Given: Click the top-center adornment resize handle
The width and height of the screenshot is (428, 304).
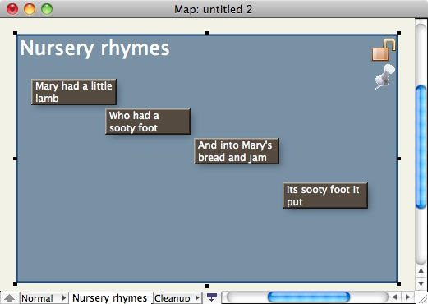Looking at the screenshot, I should pos(207,34).
